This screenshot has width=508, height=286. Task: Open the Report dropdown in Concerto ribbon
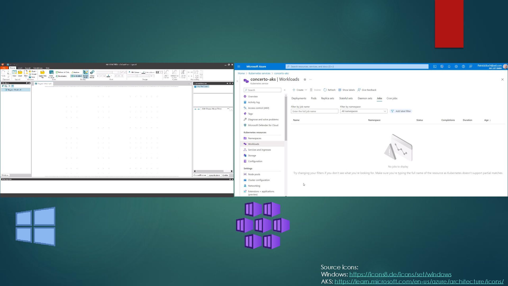point(33,74)
